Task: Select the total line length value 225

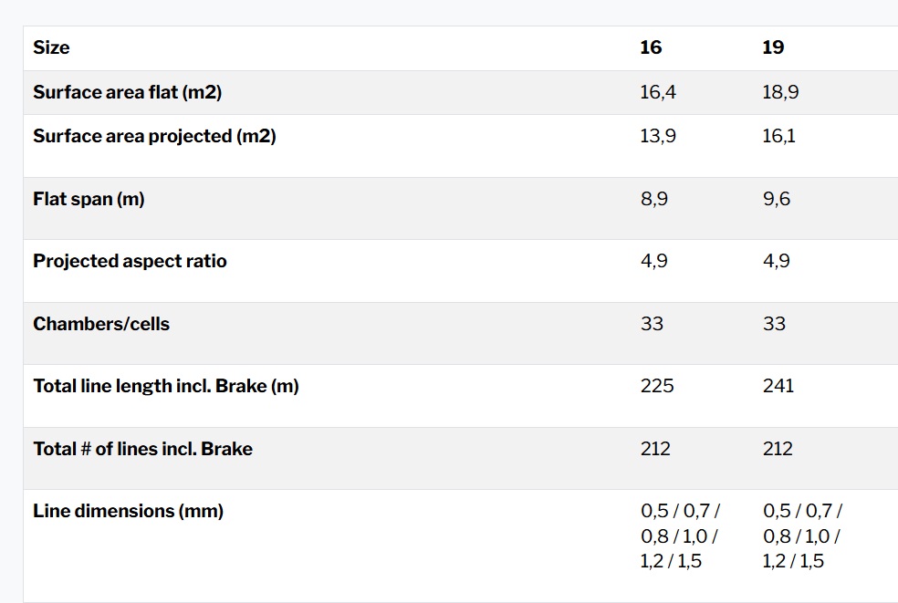Action: (657, 386)
